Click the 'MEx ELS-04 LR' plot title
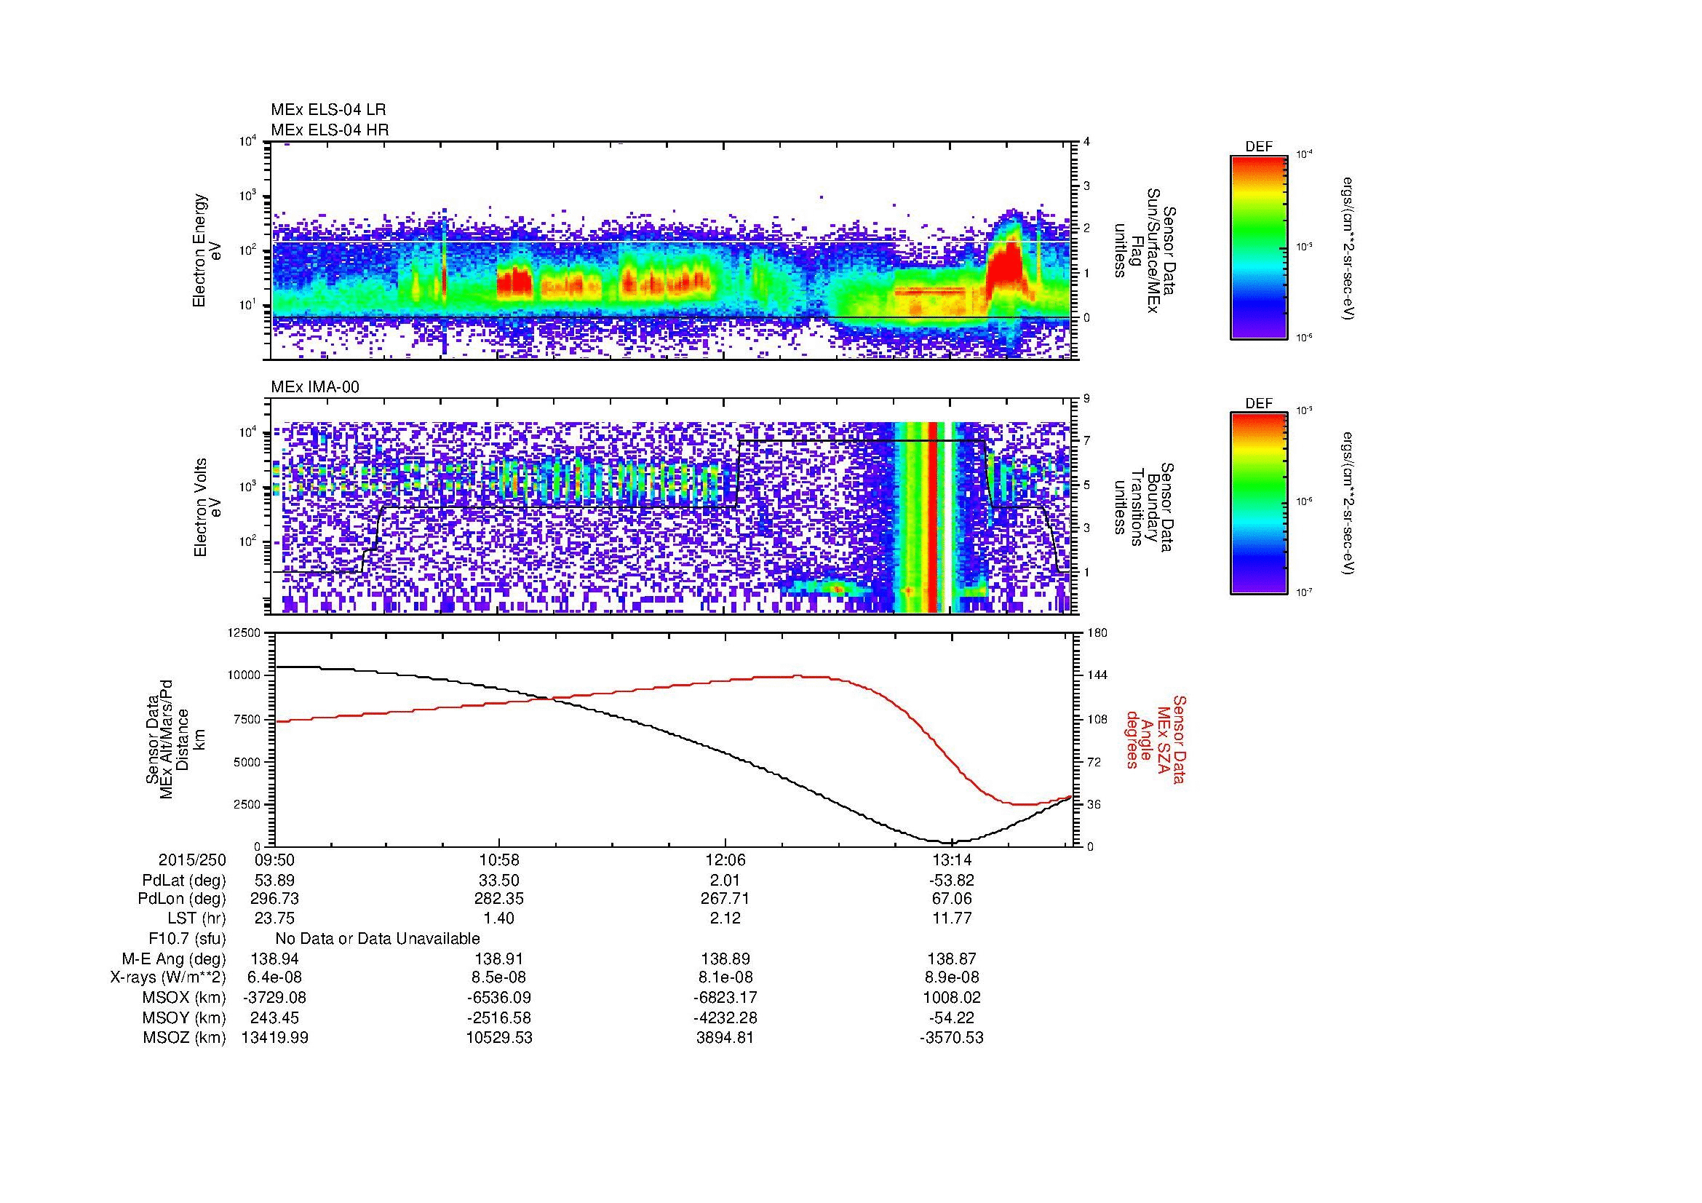The width and height of the screenshot is (1702, 1203). click(x=328, y=110)
